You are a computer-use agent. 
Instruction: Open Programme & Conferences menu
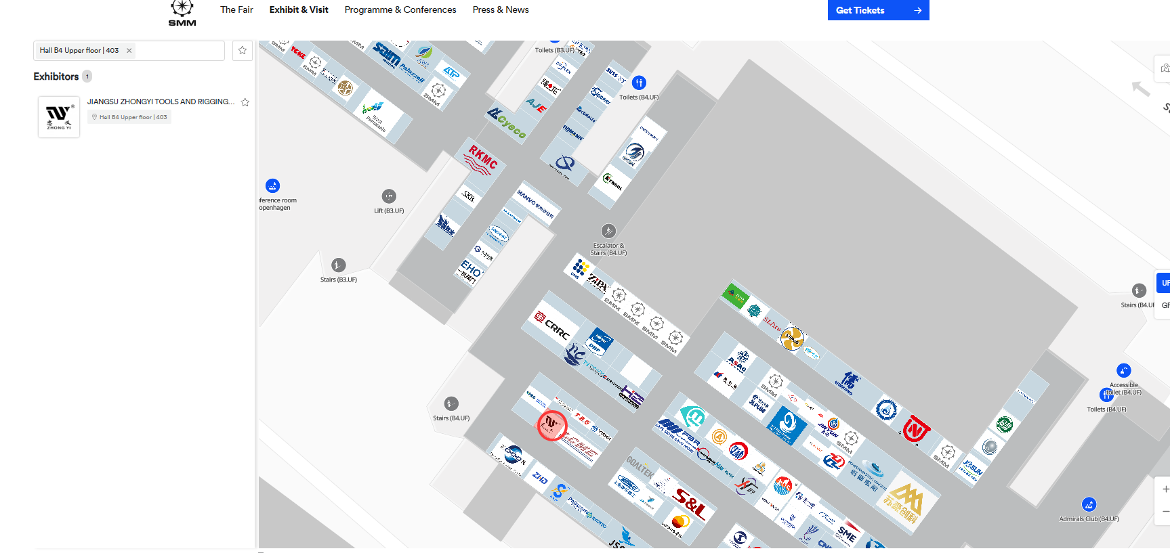click(x=400, y=9)
